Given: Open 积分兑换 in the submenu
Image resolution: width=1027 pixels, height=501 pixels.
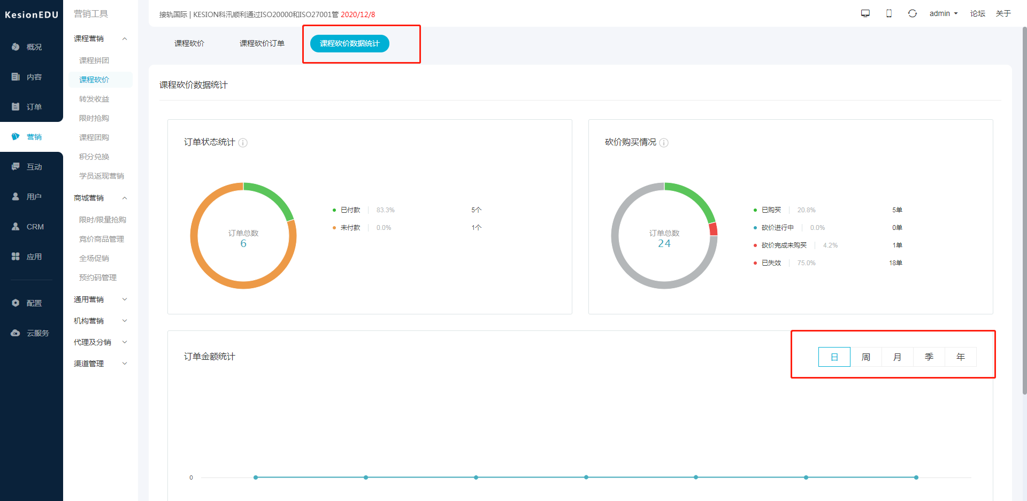Looking at the screenshot, I should [94, 157].
